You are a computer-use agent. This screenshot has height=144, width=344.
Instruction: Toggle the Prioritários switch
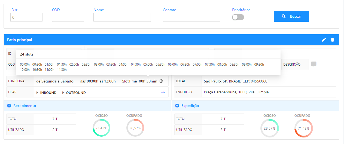(x=238, y=17)
